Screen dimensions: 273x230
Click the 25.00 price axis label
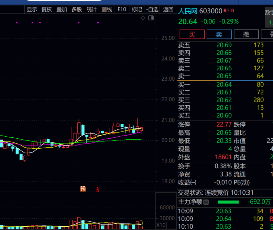coord(168,38)
